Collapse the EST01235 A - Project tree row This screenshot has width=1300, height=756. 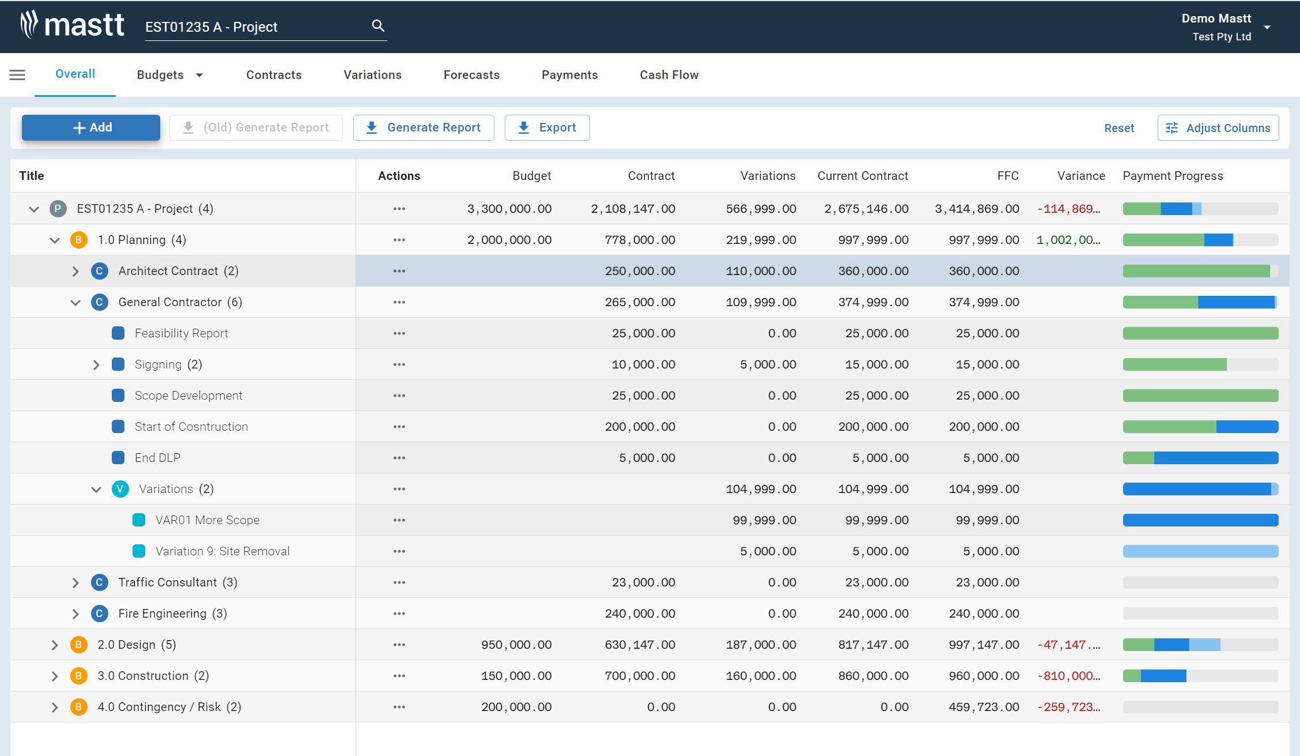pos(34,209)
